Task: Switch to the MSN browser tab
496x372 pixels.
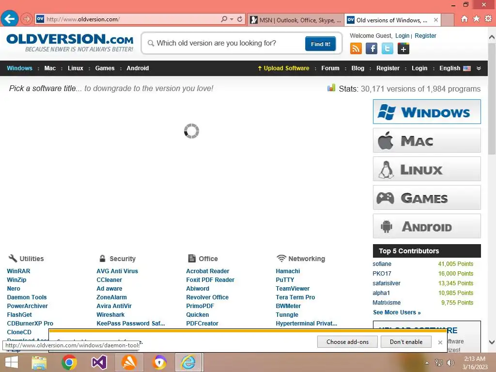Action: 295,20
